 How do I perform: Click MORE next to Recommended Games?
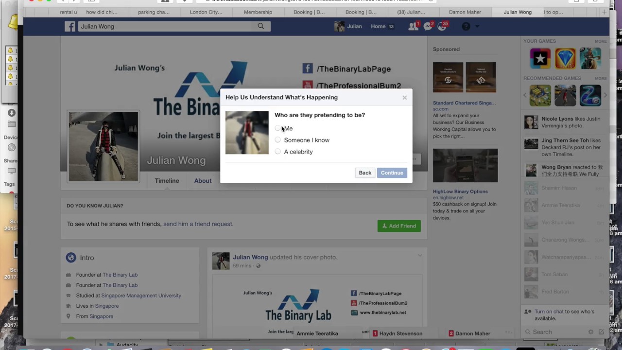click(601, 78)
